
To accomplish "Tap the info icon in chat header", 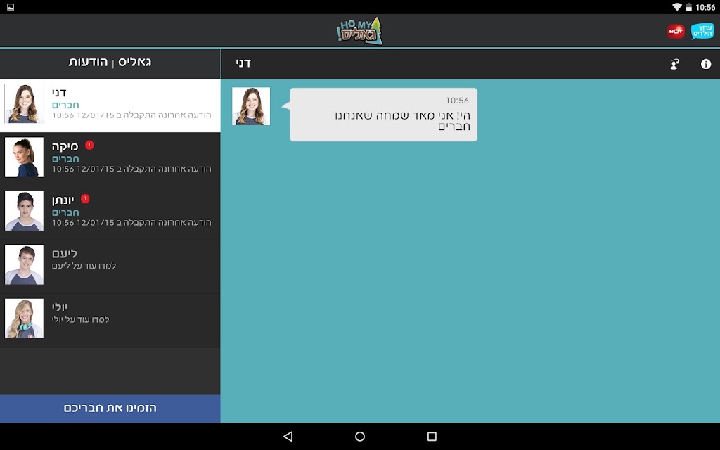I will pyautogui.click(x=706, y=64).
